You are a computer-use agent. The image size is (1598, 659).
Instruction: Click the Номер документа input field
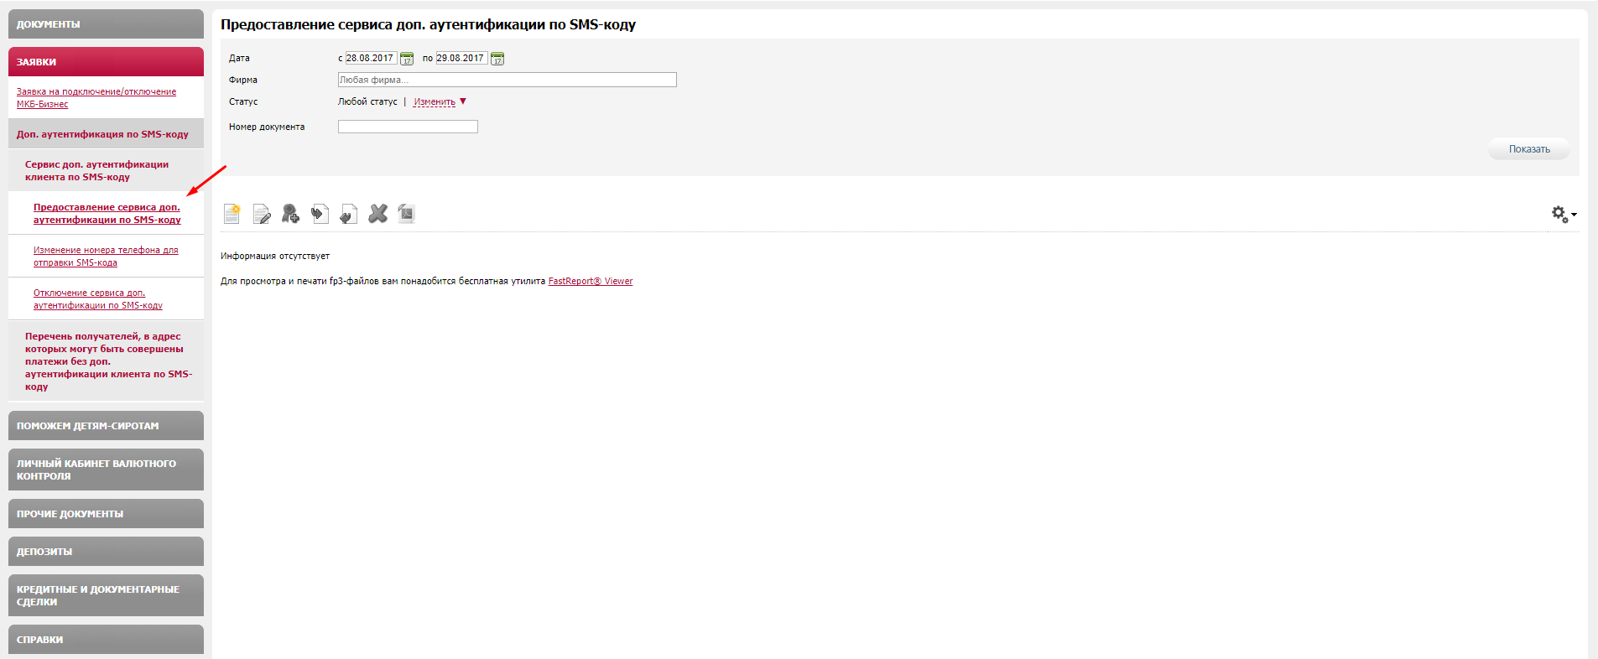tap(408, 127)
